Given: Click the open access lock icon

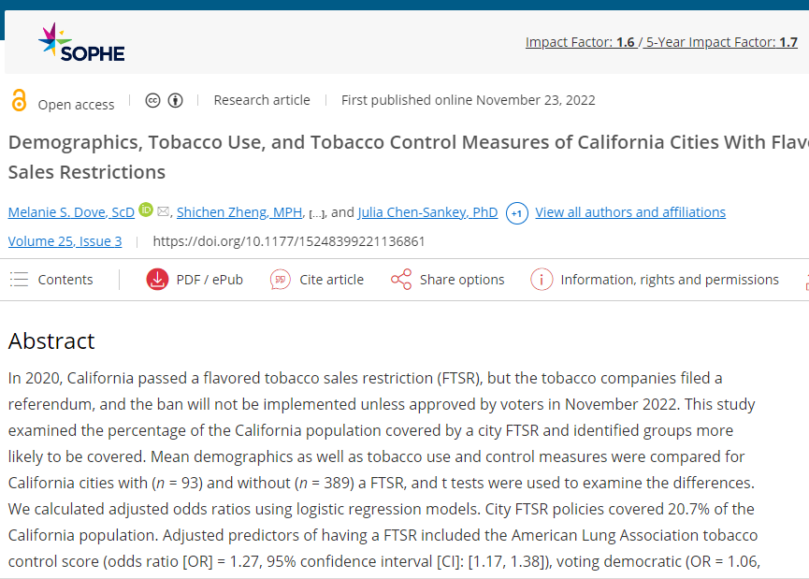Looking at the screenshot, I should [19, 101].
